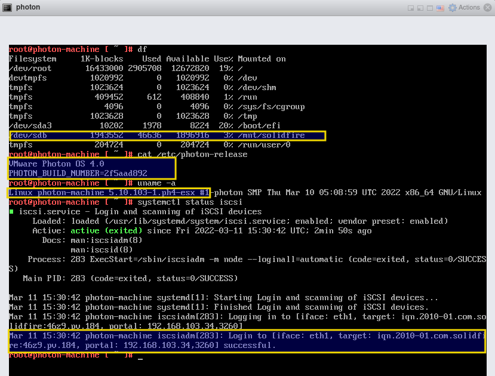
Task: Click the 'VMware Photon OS 4.0' line
Action: coord(57,164)
